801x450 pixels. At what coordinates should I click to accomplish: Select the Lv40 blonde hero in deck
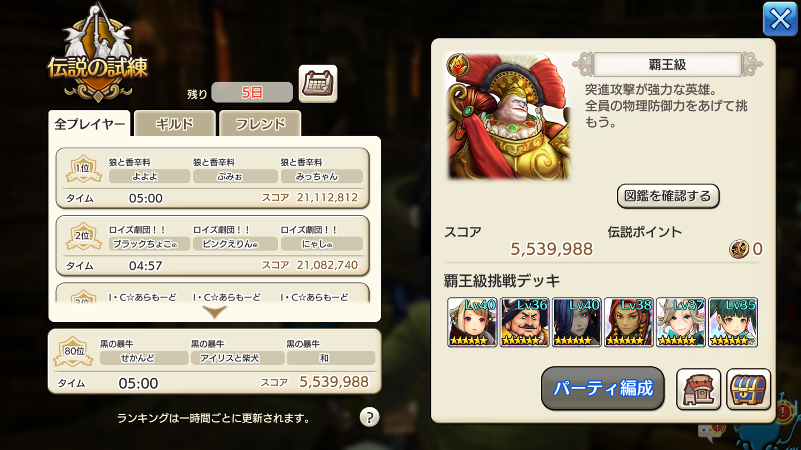coord(472,322)
